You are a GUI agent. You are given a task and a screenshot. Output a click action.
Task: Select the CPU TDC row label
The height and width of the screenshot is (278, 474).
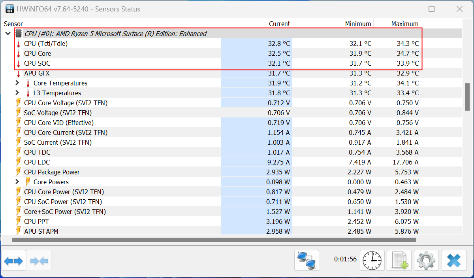(37, 152)
